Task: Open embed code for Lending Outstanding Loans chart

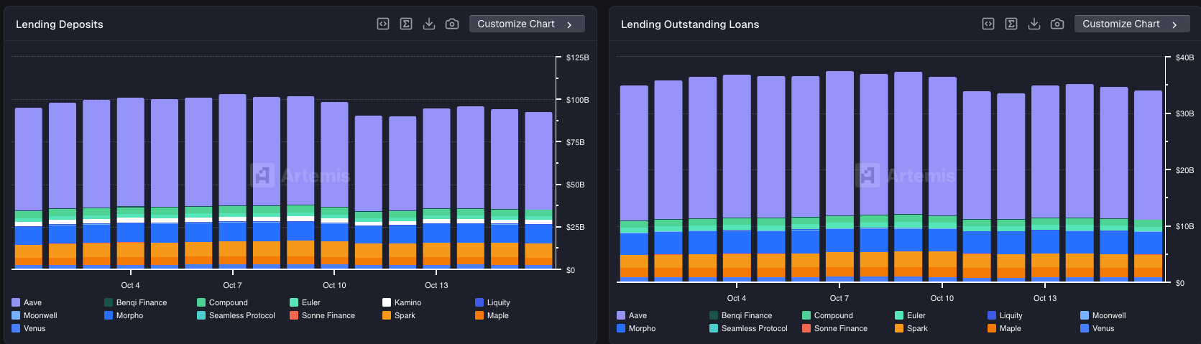Action: (x=988, y=24)
